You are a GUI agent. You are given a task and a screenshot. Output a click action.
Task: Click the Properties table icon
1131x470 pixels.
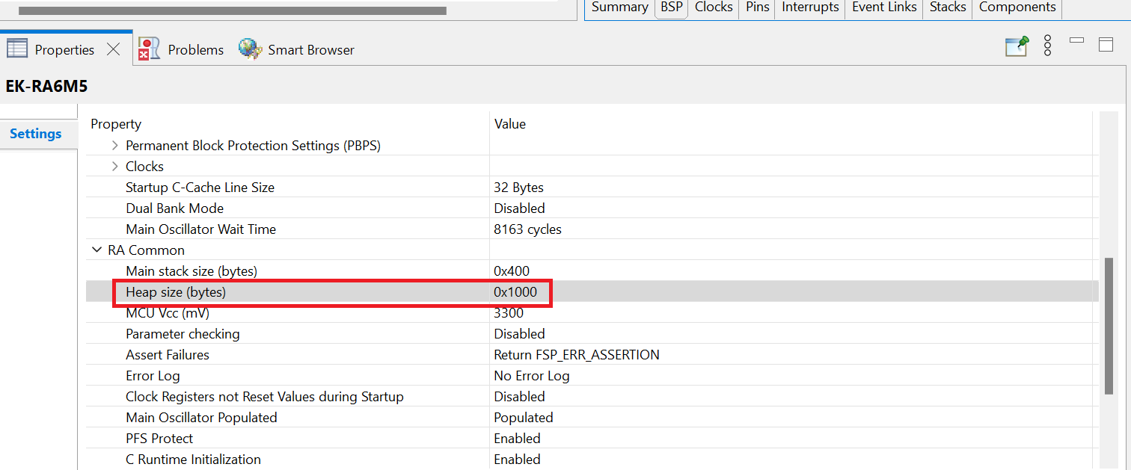coord(17,49)
